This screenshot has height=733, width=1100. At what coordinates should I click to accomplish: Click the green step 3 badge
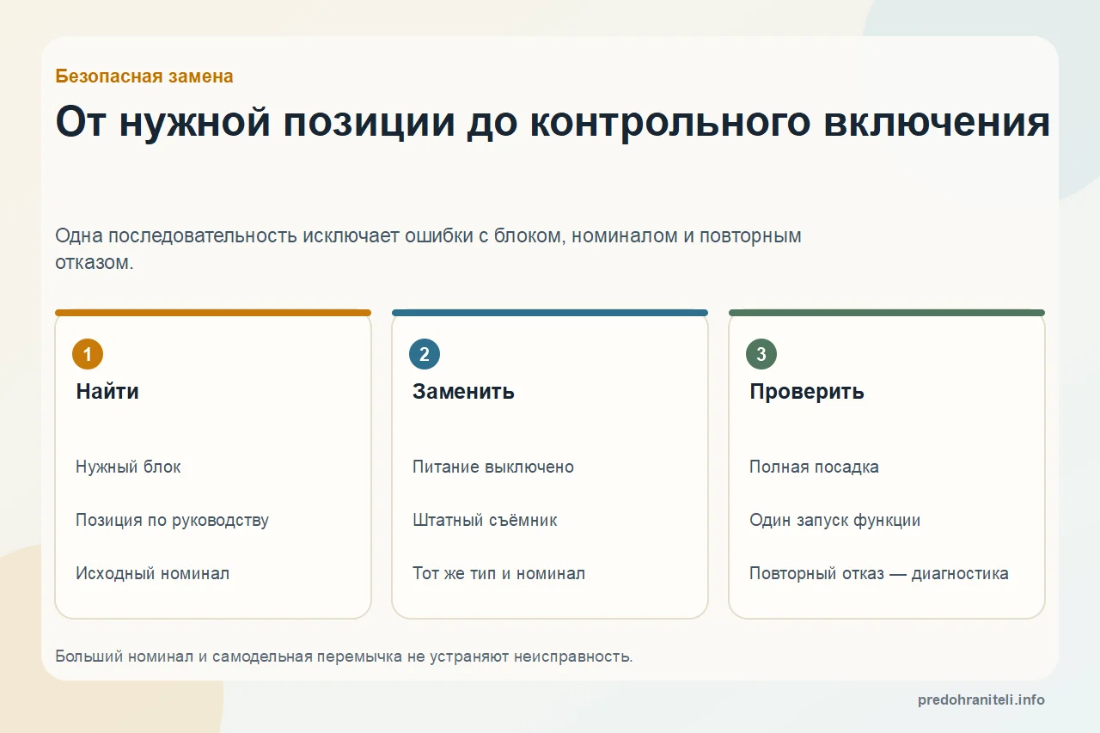[x=761, y=354]
